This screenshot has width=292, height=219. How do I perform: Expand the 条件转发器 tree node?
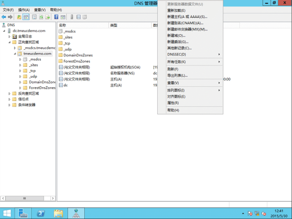pos(9,105)
